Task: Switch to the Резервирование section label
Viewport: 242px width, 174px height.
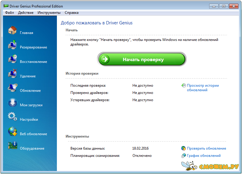Action: tap(33, 47)
